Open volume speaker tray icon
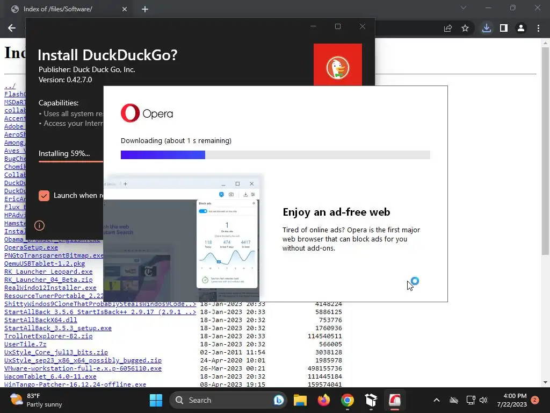550x413 pixels. click(483, 400)
